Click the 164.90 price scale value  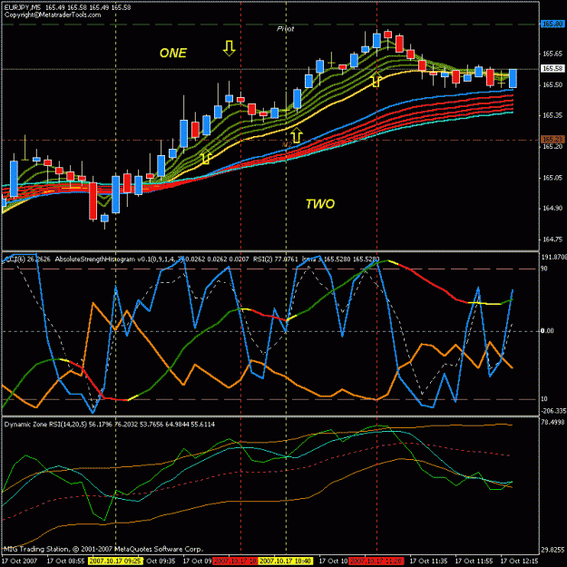552,209
